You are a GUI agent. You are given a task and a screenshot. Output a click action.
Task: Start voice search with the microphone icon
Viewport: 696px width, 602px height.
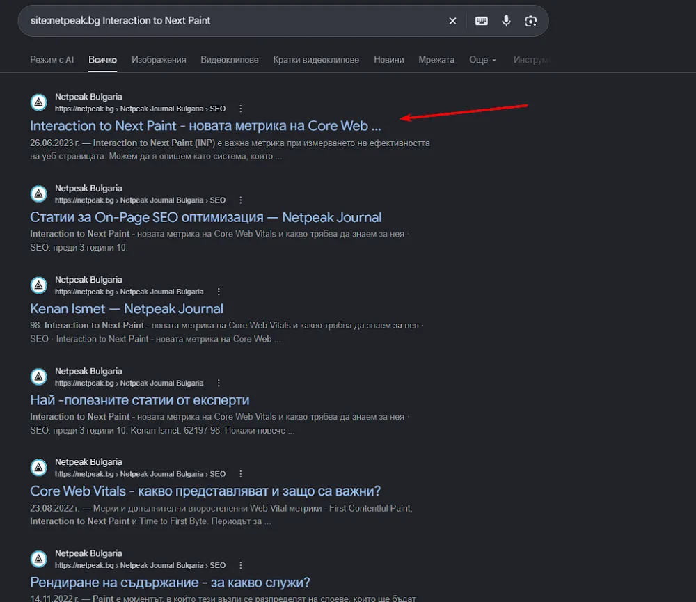click(x=506, y=21)
